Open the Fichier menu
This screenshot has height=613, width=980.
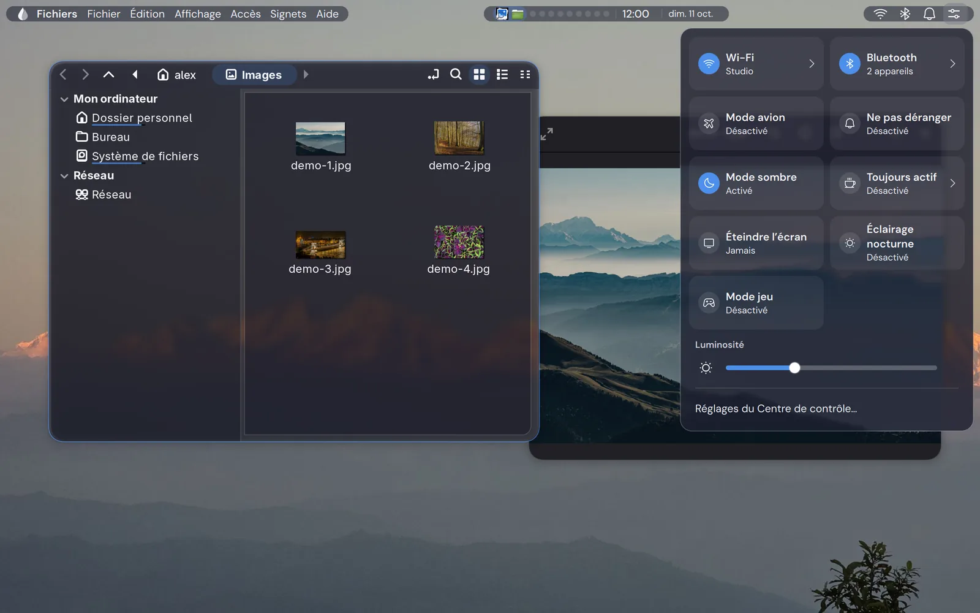(x=104, y=13)
